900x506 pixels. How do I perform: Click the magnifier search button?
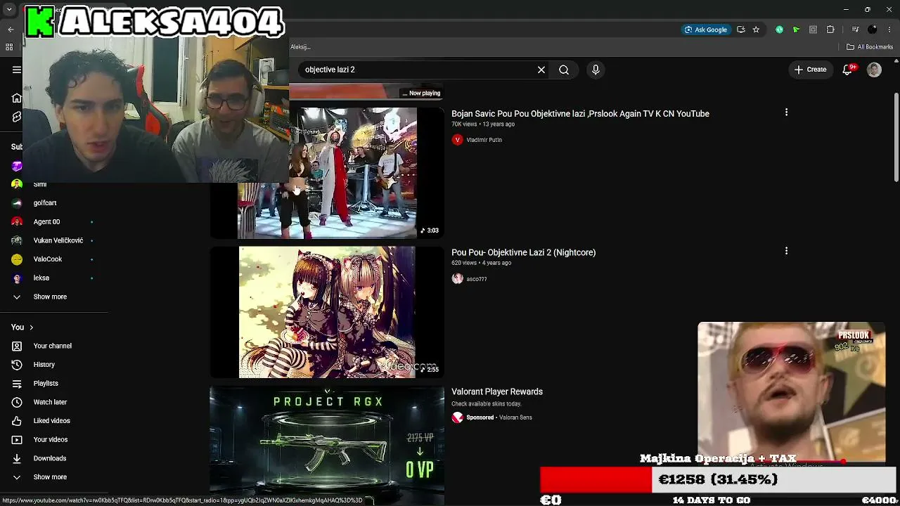(564, 70)
